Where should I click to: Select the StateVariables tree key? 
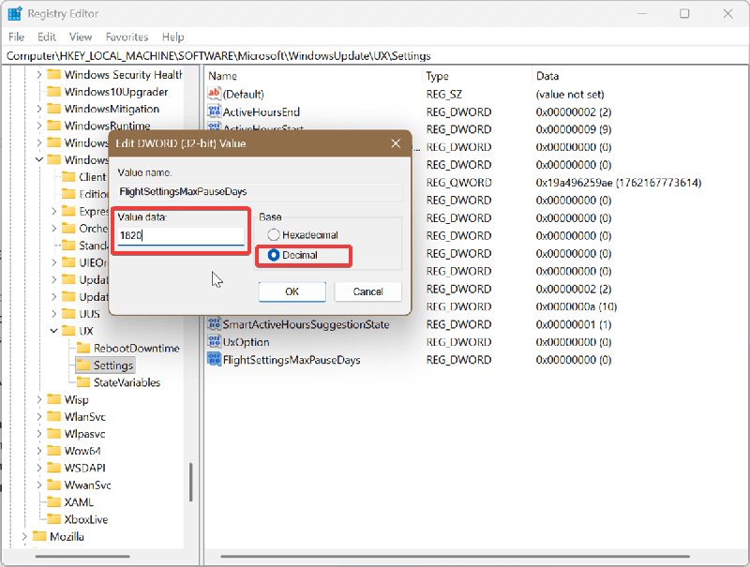point(127,382)
